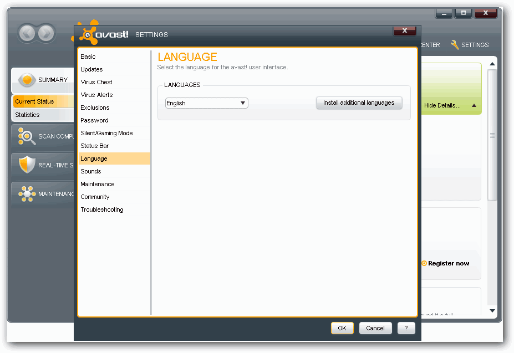Viewport: 514px width, 353px height.
Task: Click the Scan Computer magnifier icon
Action: (27, 136)
